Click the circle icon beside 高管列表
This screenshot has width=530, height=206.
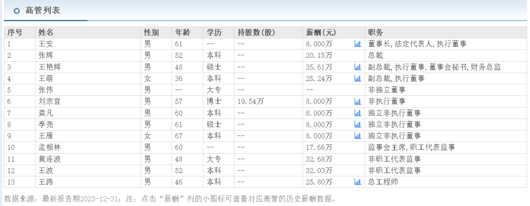click(17, 11)
